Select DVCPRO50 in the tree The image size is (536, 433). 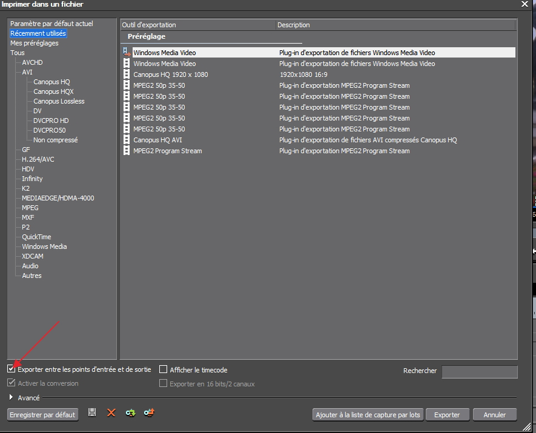click(x=50, y=130)
